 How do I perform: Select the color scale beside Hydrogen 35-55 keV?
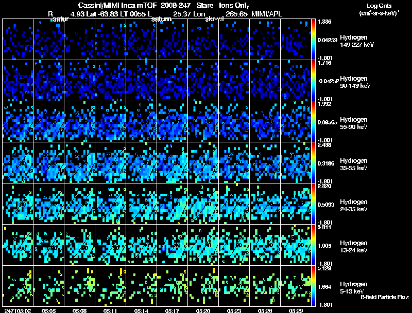[x=313, y=162]
